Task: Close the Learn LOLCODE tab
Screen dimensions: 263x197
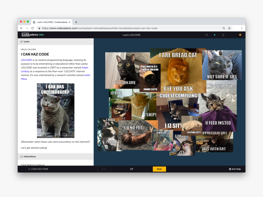Action: pyautogui.click(x=70, y=22)
